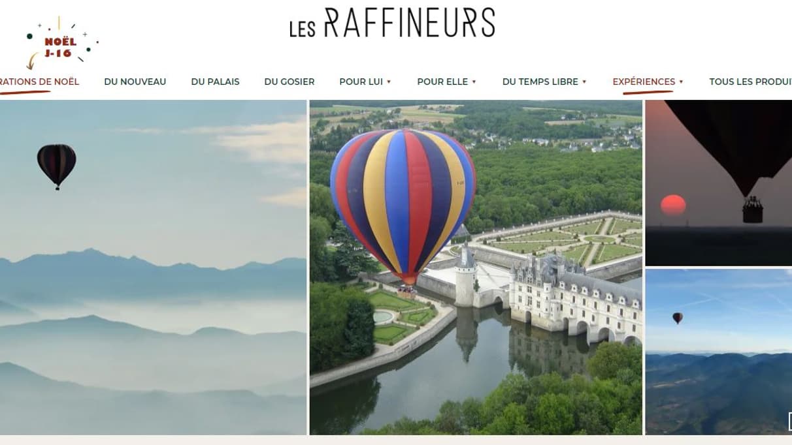This screenshot has width=792, height=445.
Task: Expand the Pour Elle dropdown arrow
Action: tap(474, 82)
